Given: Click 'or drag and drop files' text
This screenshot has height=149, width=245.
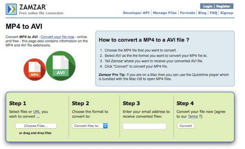Looking at the screenshot, I should (35, 133).
